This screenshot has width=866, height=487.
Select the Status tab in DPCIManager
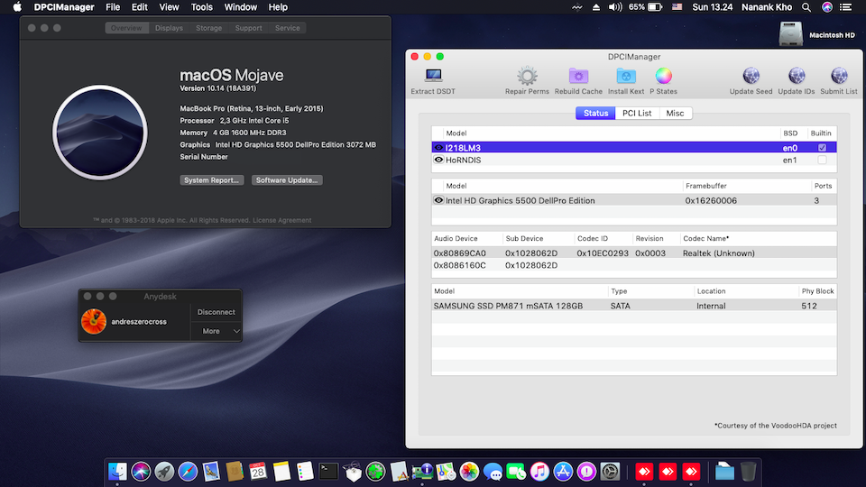tap(595, 113)
